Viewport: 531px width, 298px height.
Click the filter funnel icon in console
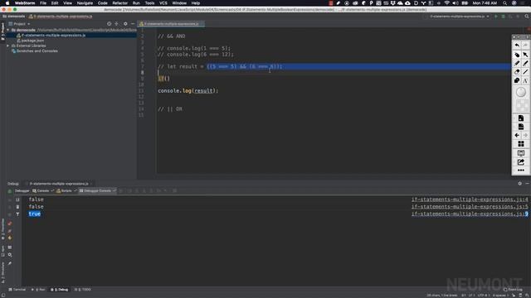[17, 214]
